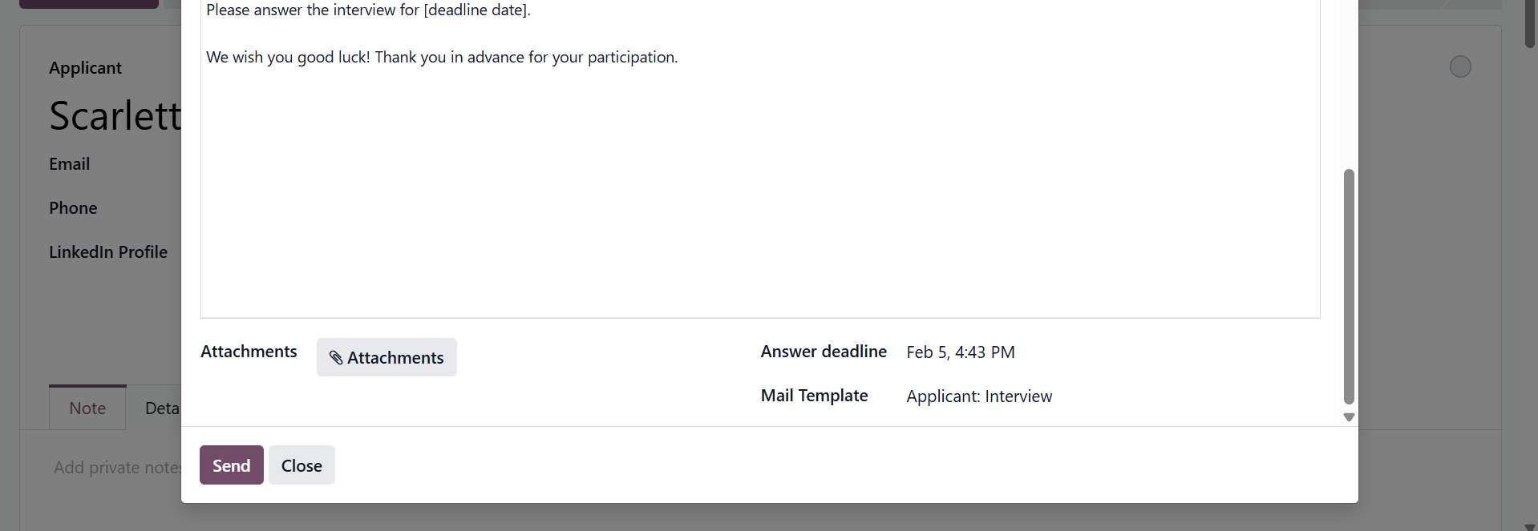The image size is (1538, 531).
Task: Click the LinkedIn Profile field label
Action: click(x=108, y=252)
